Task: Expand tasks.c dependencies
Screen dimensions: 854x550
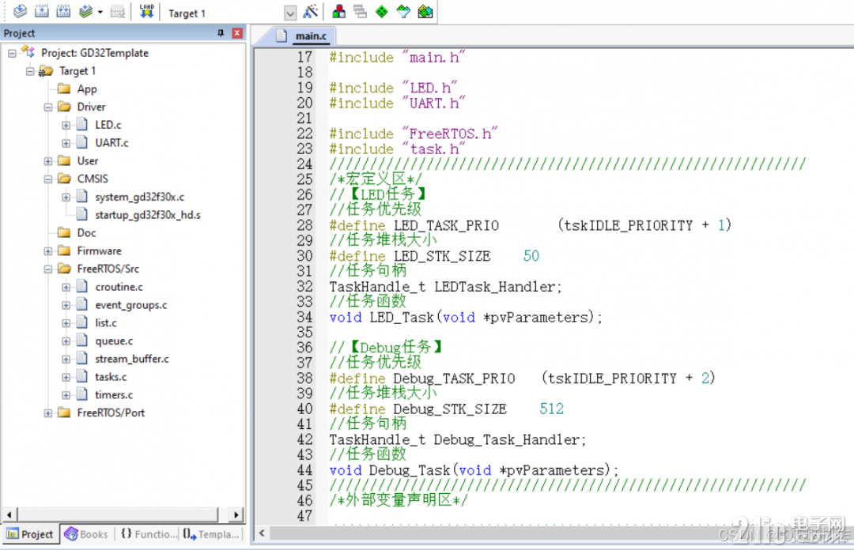Action: click(66, 378)
